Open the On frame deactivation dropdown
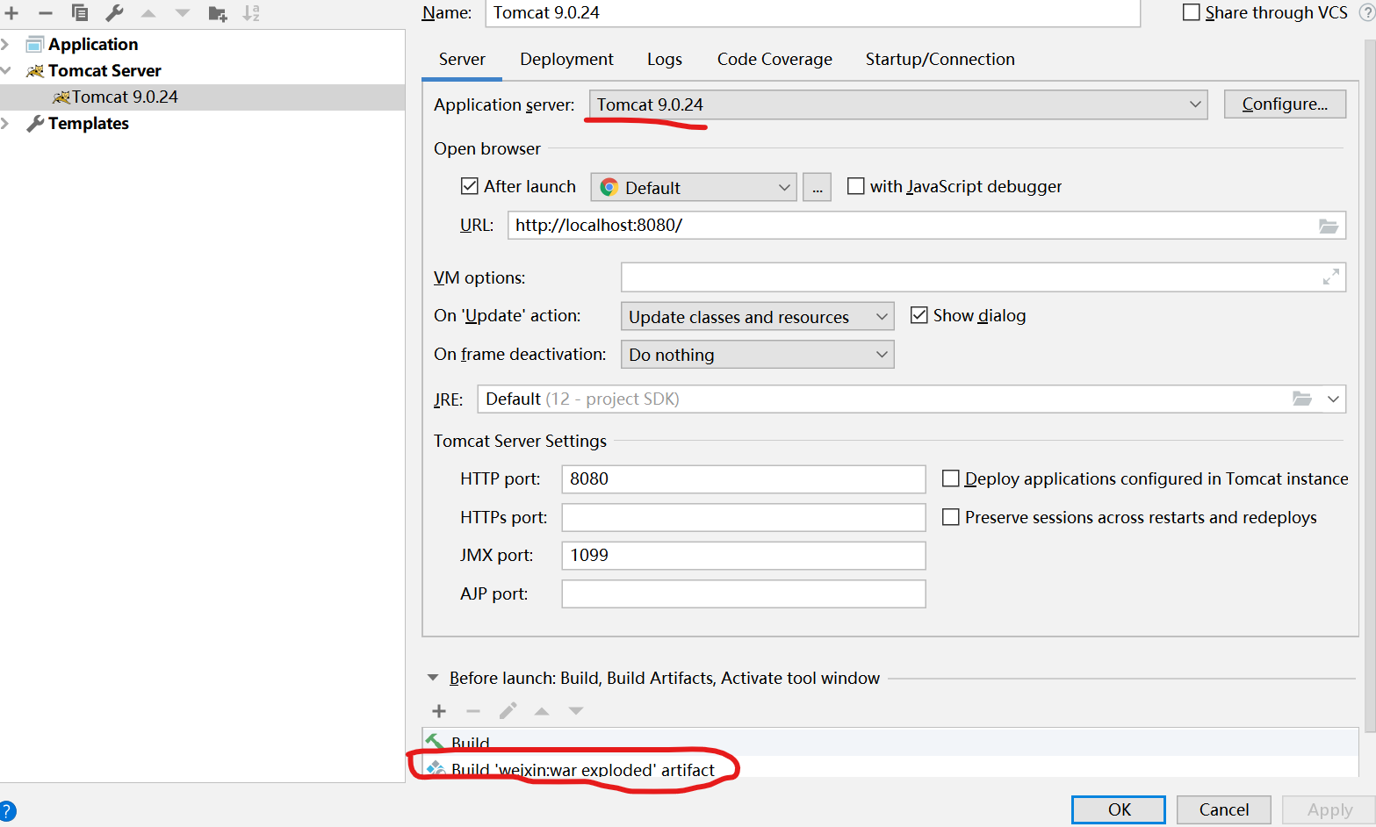The image size is (1376, 827). 757,355
